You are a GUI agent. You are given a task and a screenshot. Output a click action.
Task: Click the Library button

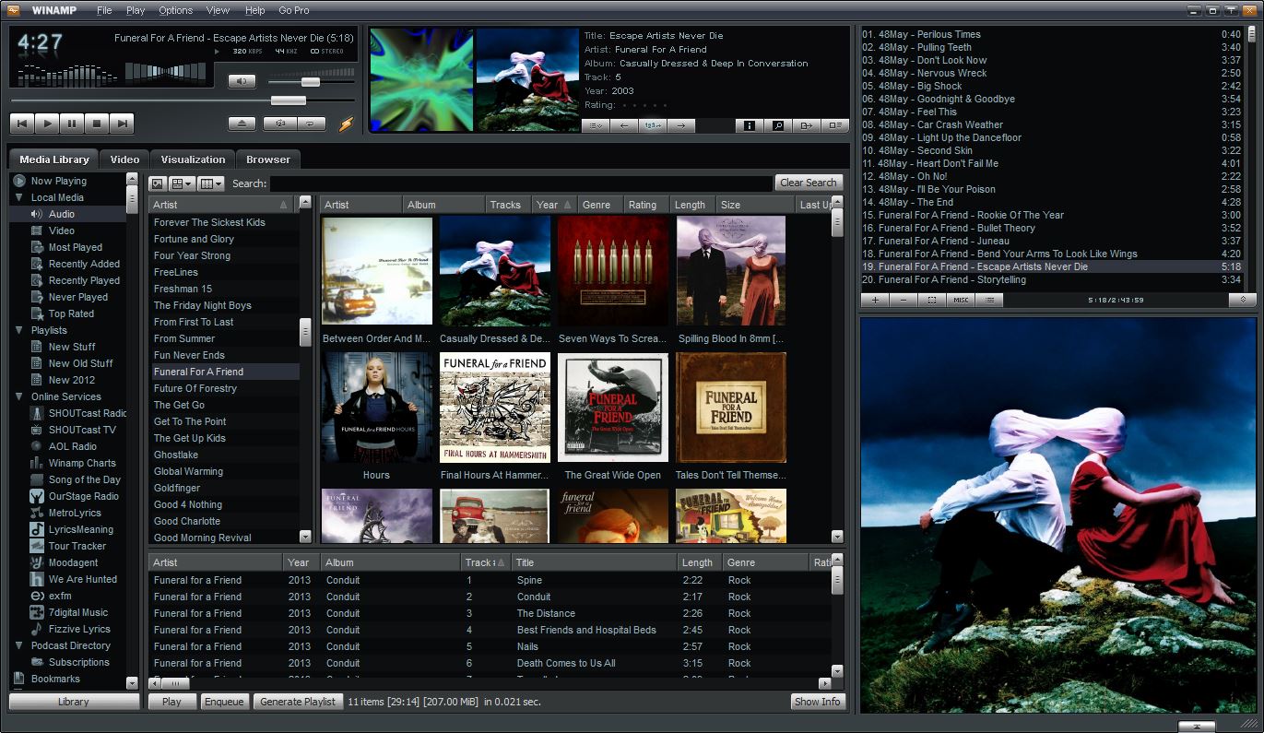(x=74, y=702)
